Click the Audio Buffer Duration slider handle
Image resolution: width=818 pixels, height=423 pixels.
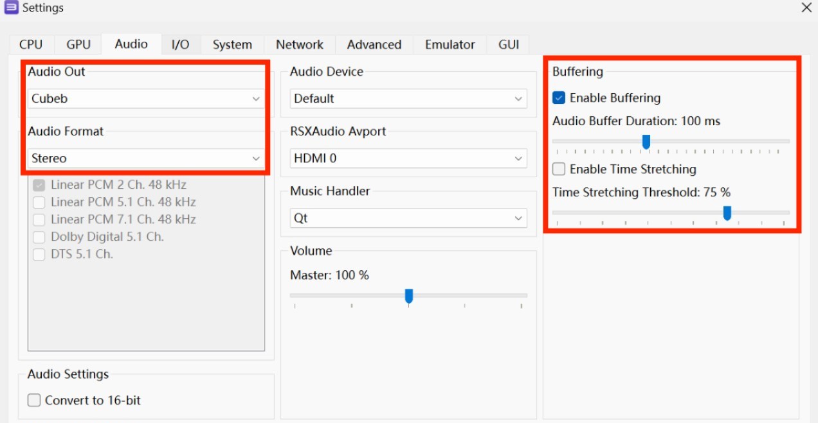[646, 142]
